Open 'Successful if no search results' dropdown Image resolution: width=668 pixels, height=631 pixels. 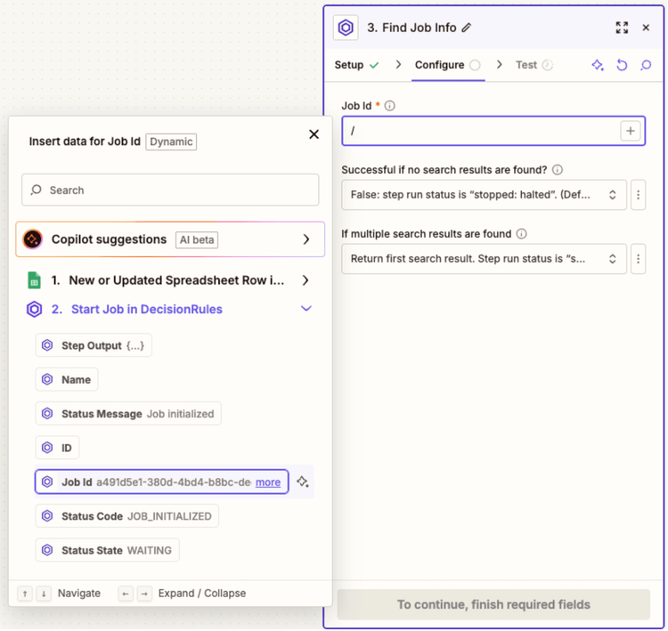[484, 194]
